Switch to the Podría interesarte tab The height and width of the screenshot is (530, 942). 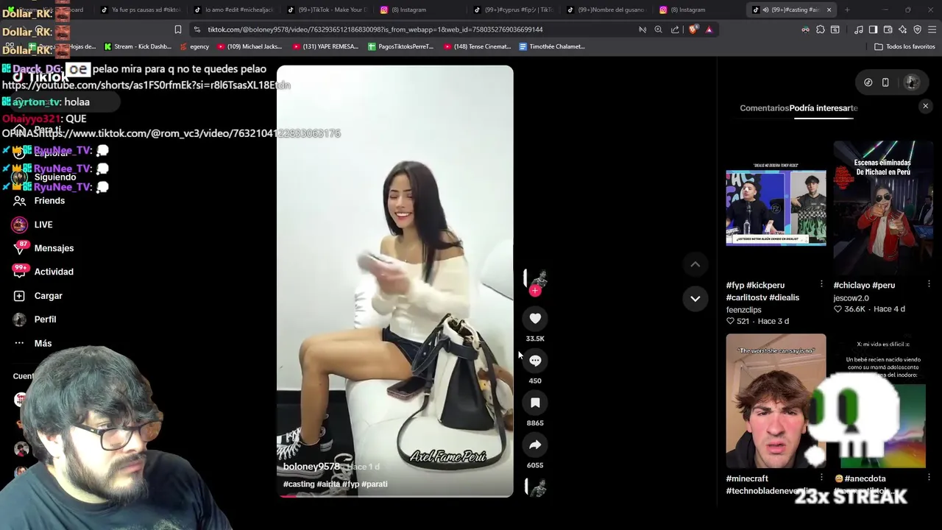pyautogui.click(x=824, y=108)
